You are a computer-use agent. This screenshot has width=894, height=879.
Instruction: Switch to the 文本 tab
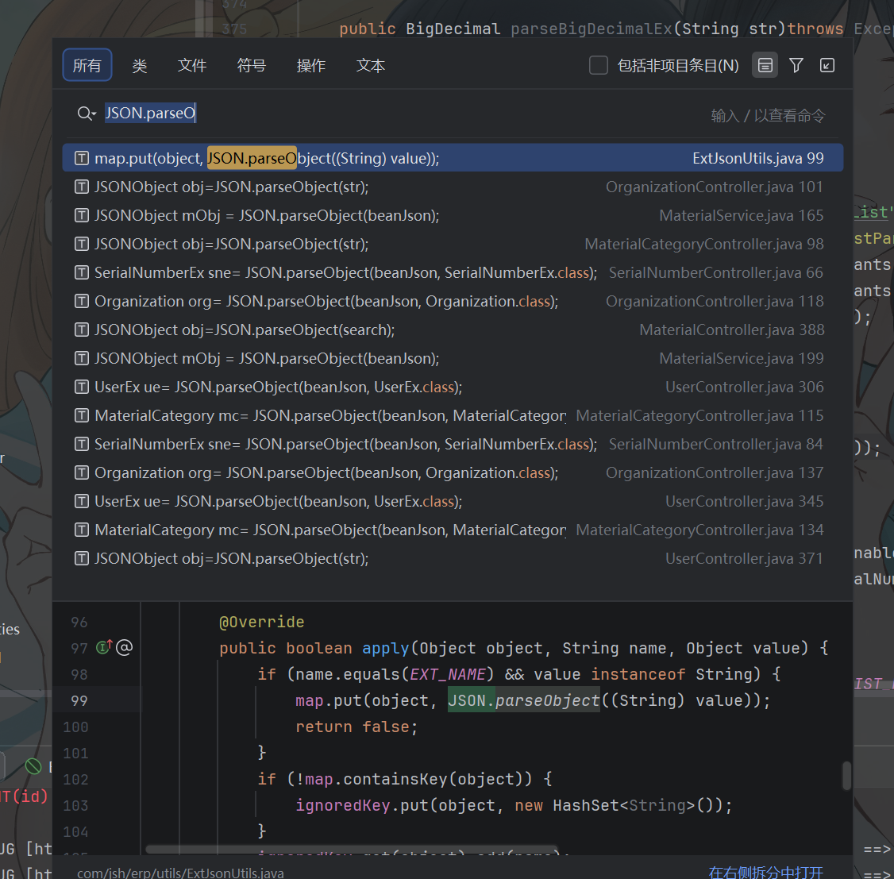click(371, 66)
